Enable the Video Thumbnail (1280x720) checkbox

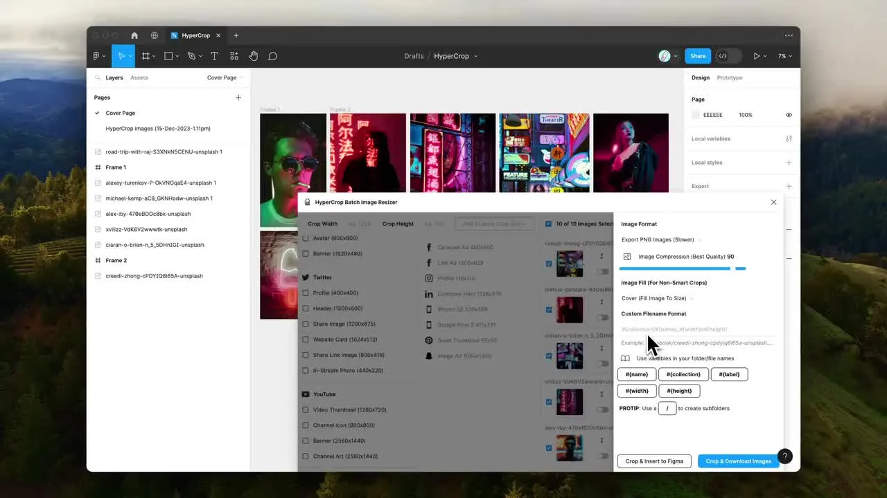(306, 409)
